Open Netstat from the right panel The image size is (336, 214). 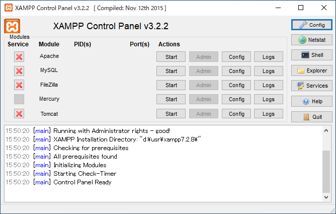coord(312,40)
